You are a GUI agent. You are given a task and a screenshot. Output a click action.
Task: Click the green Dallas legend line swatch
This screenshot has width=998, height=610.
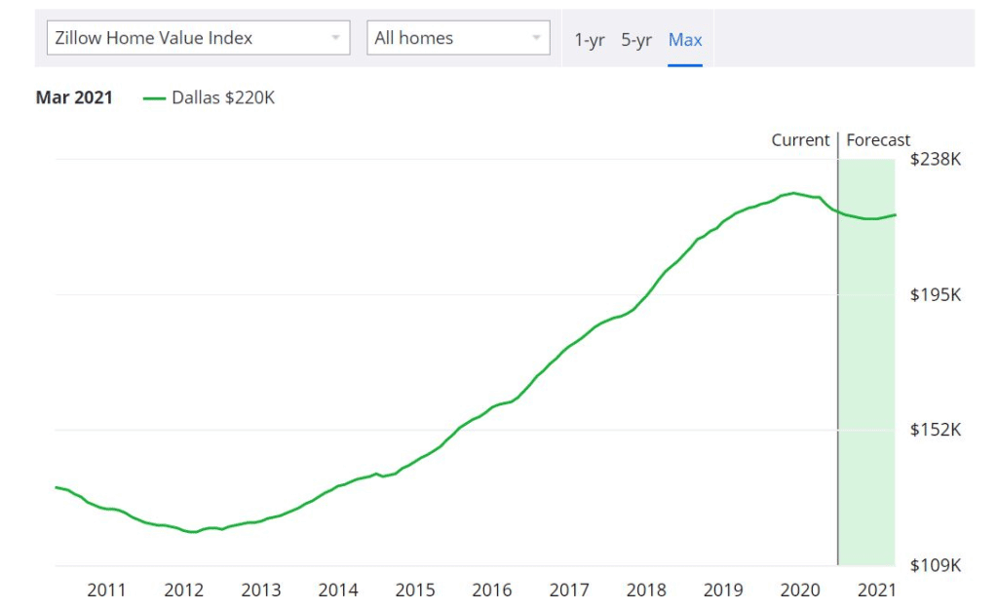(154, 98)
